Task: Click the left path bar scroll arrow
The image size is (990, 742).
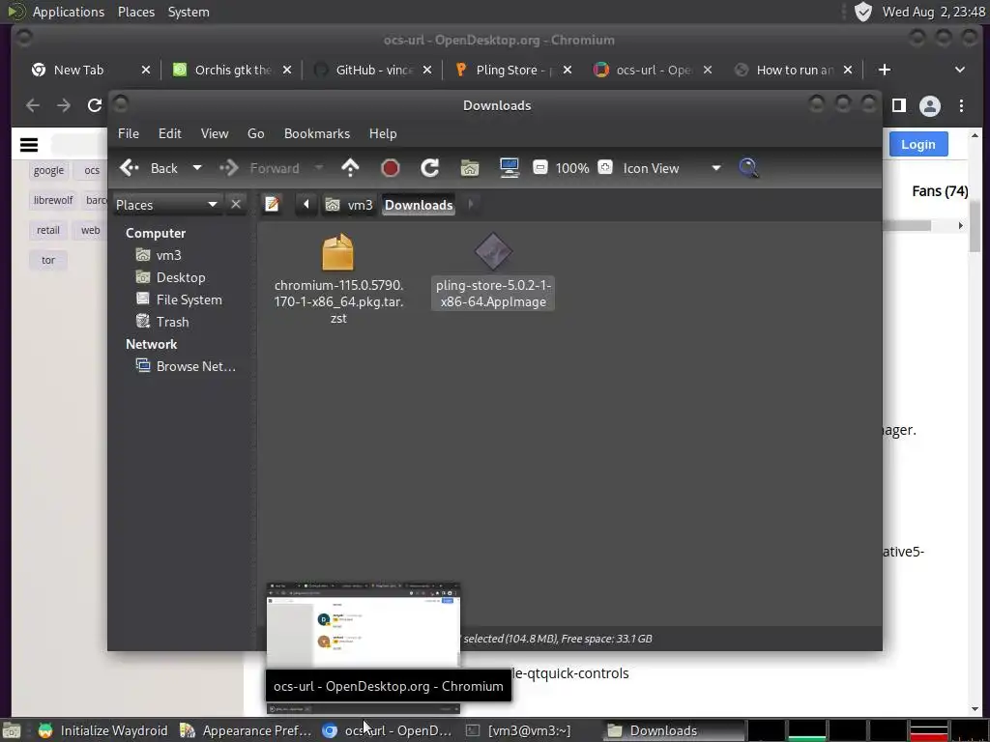Action: point(306,205)
